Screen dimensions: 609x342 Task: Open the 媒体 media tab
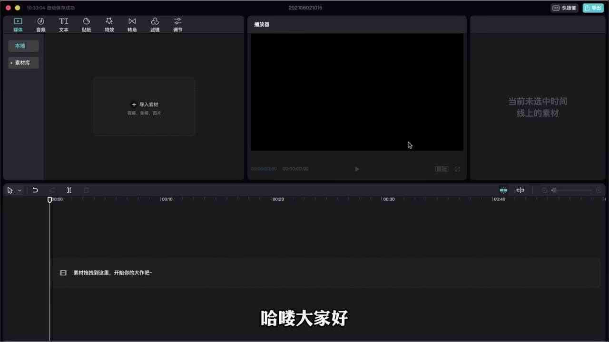[x=18, y=25]
